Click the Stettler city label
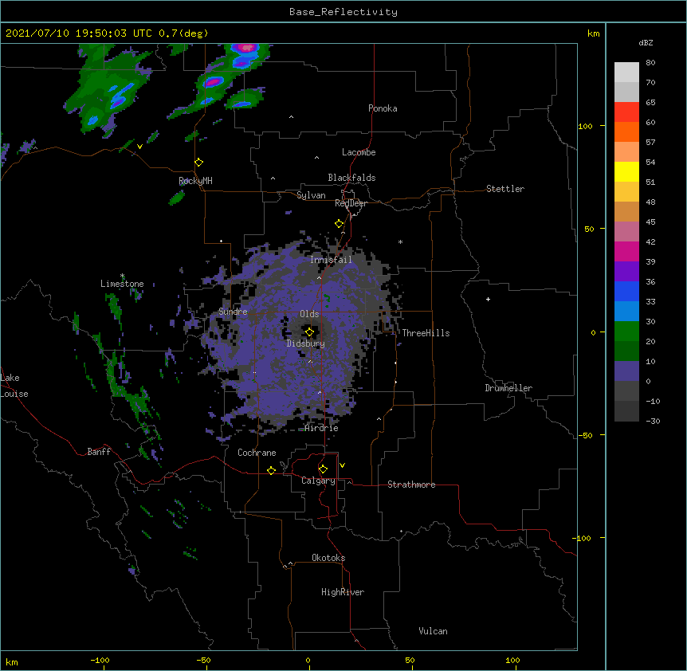The height and width of the screenshot is (671, 687). 505,189
